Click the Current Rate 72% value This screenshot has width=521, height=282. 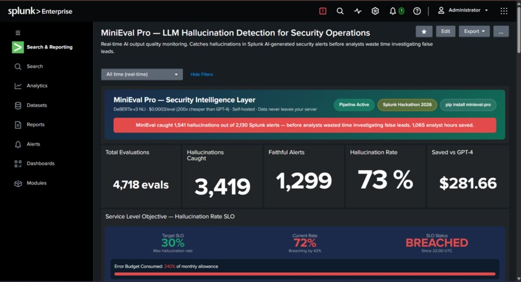point(304,243)
